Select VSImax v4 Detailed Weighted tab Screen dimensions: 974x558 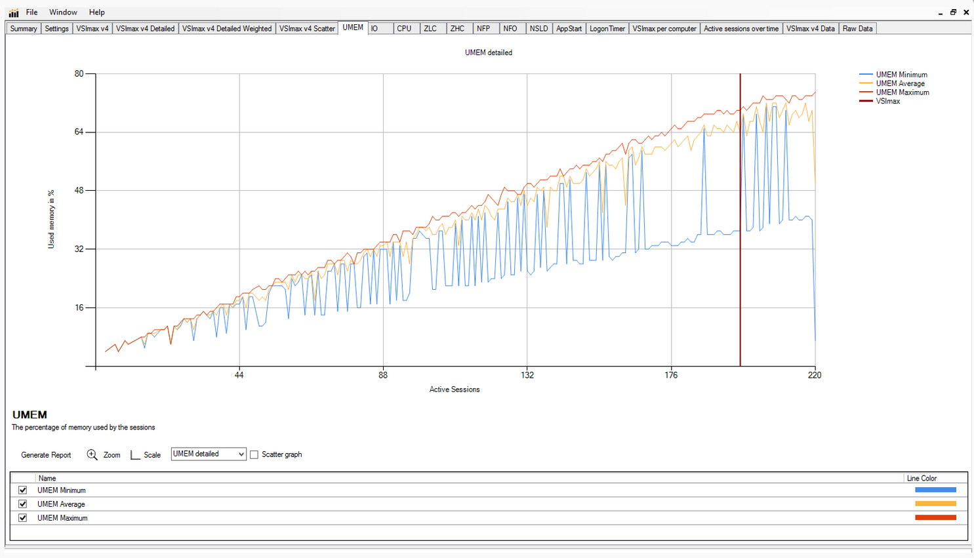point(227,29)
